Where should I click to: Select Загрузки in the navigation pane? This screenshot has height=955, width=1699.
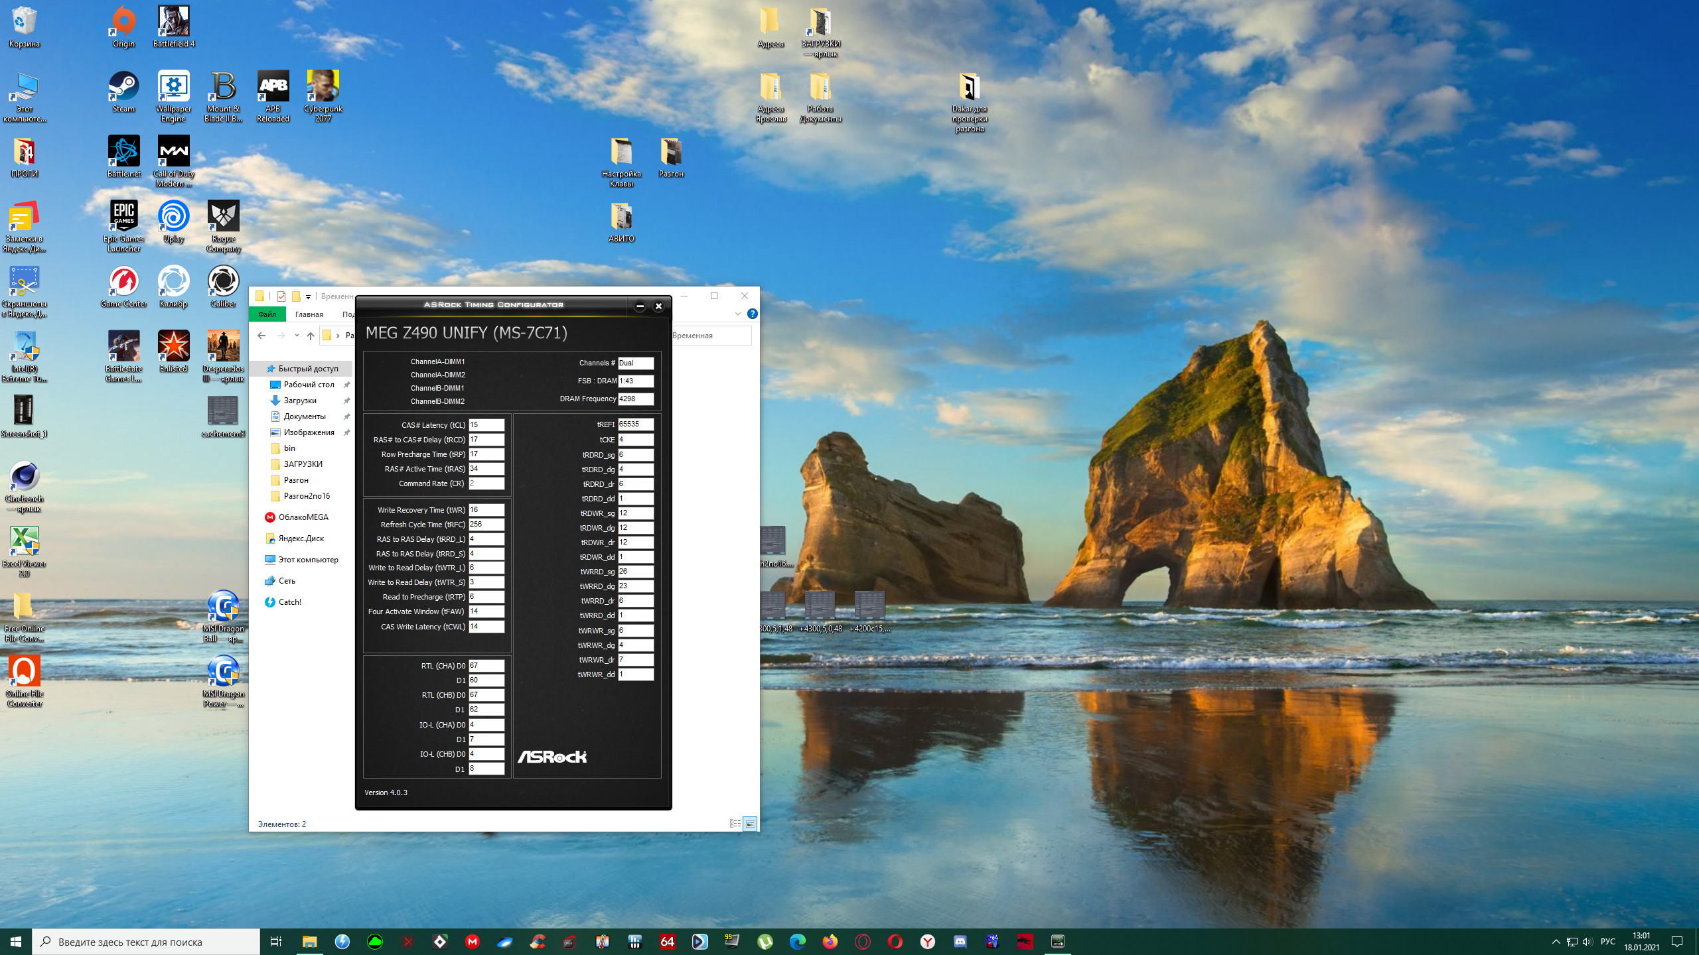(x=300, y=401)
